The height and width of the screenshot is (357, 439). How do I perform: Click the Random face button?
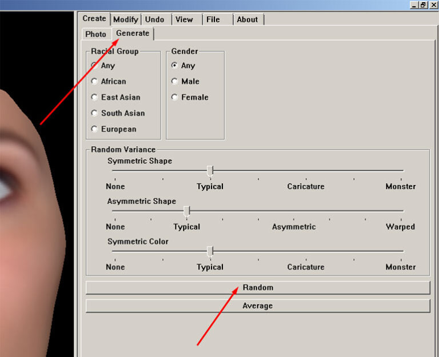(258, 287)
